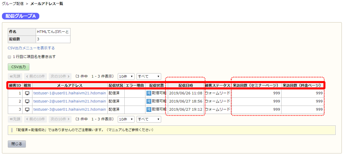Image resolution: width=346 pixels, height=157 pixels.
Task: Click upper 前の10件 pagination button
Action: (36, 76)
